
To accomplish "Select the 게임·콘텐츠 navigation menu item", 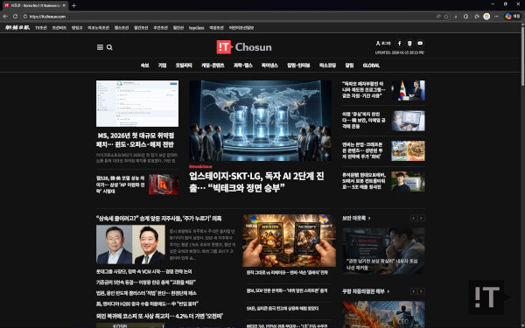I will tap(213, 66).
